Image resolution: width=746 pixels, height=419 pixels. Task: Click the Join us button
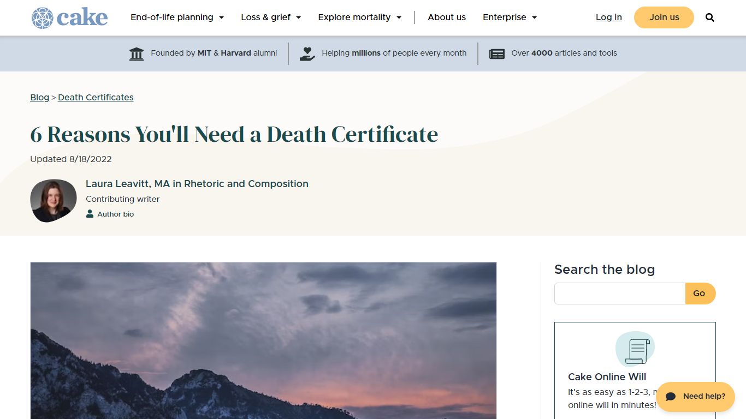(664, 17)
